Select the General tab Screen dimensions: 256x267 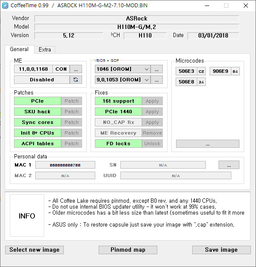click(19, 49)
